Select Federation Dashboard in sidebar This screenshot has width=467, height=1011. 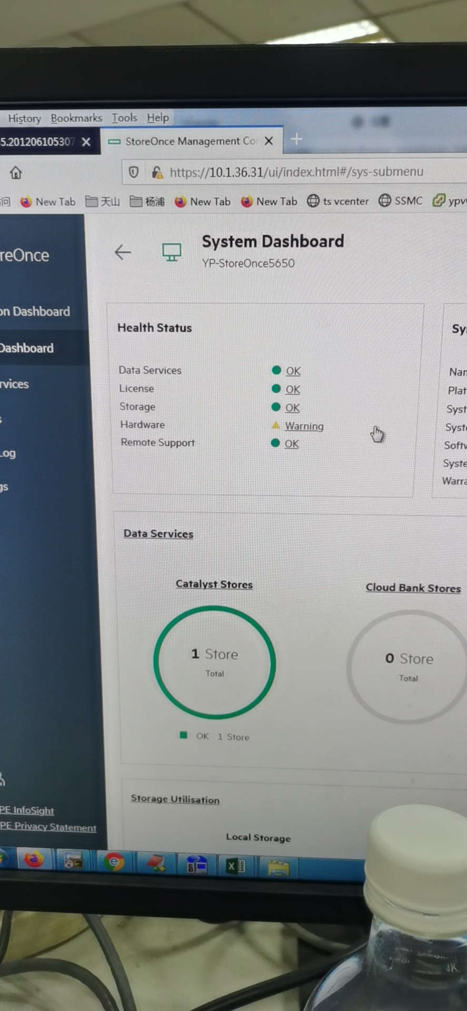tap(35, 311)
